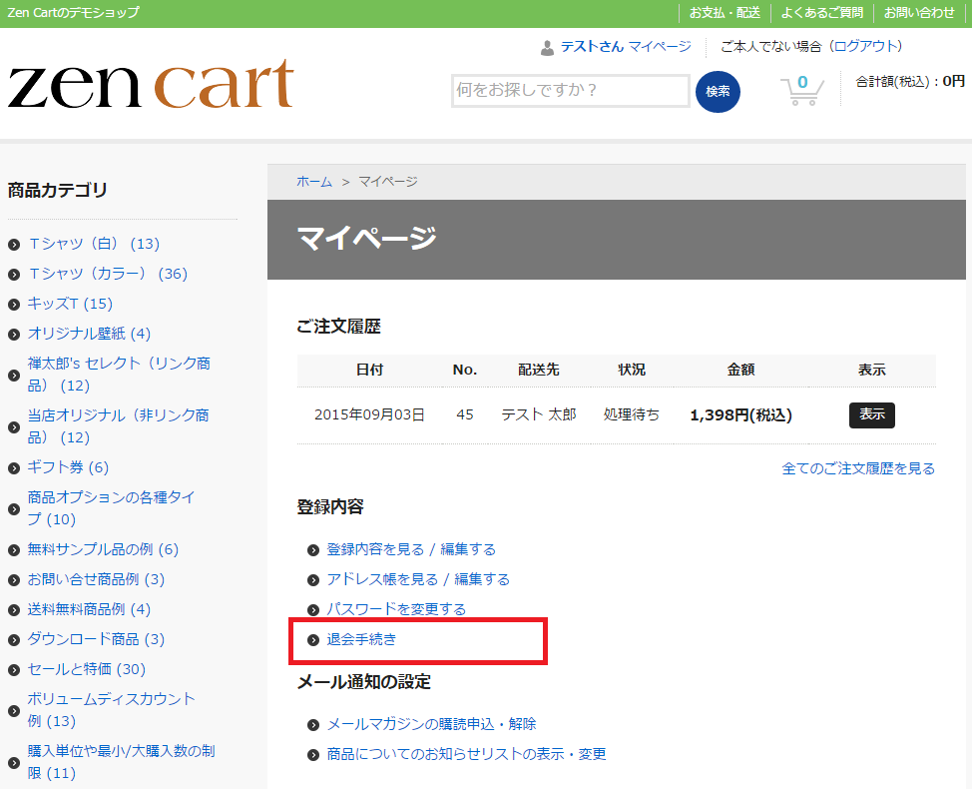Screen dimensions: 972x789
Task: Select キッズT category in sidebar
Action: (70, 304)
